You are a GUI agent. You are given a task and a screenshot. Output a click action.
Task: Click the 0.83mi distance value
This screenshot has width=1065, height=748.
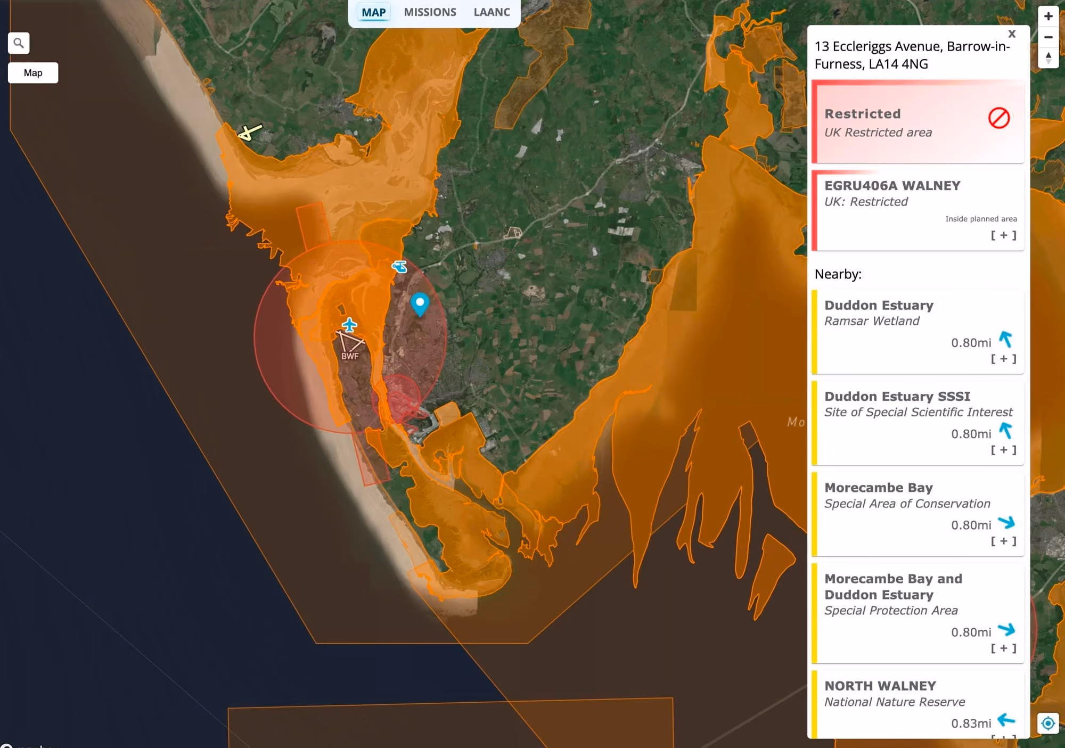[971, 724]
